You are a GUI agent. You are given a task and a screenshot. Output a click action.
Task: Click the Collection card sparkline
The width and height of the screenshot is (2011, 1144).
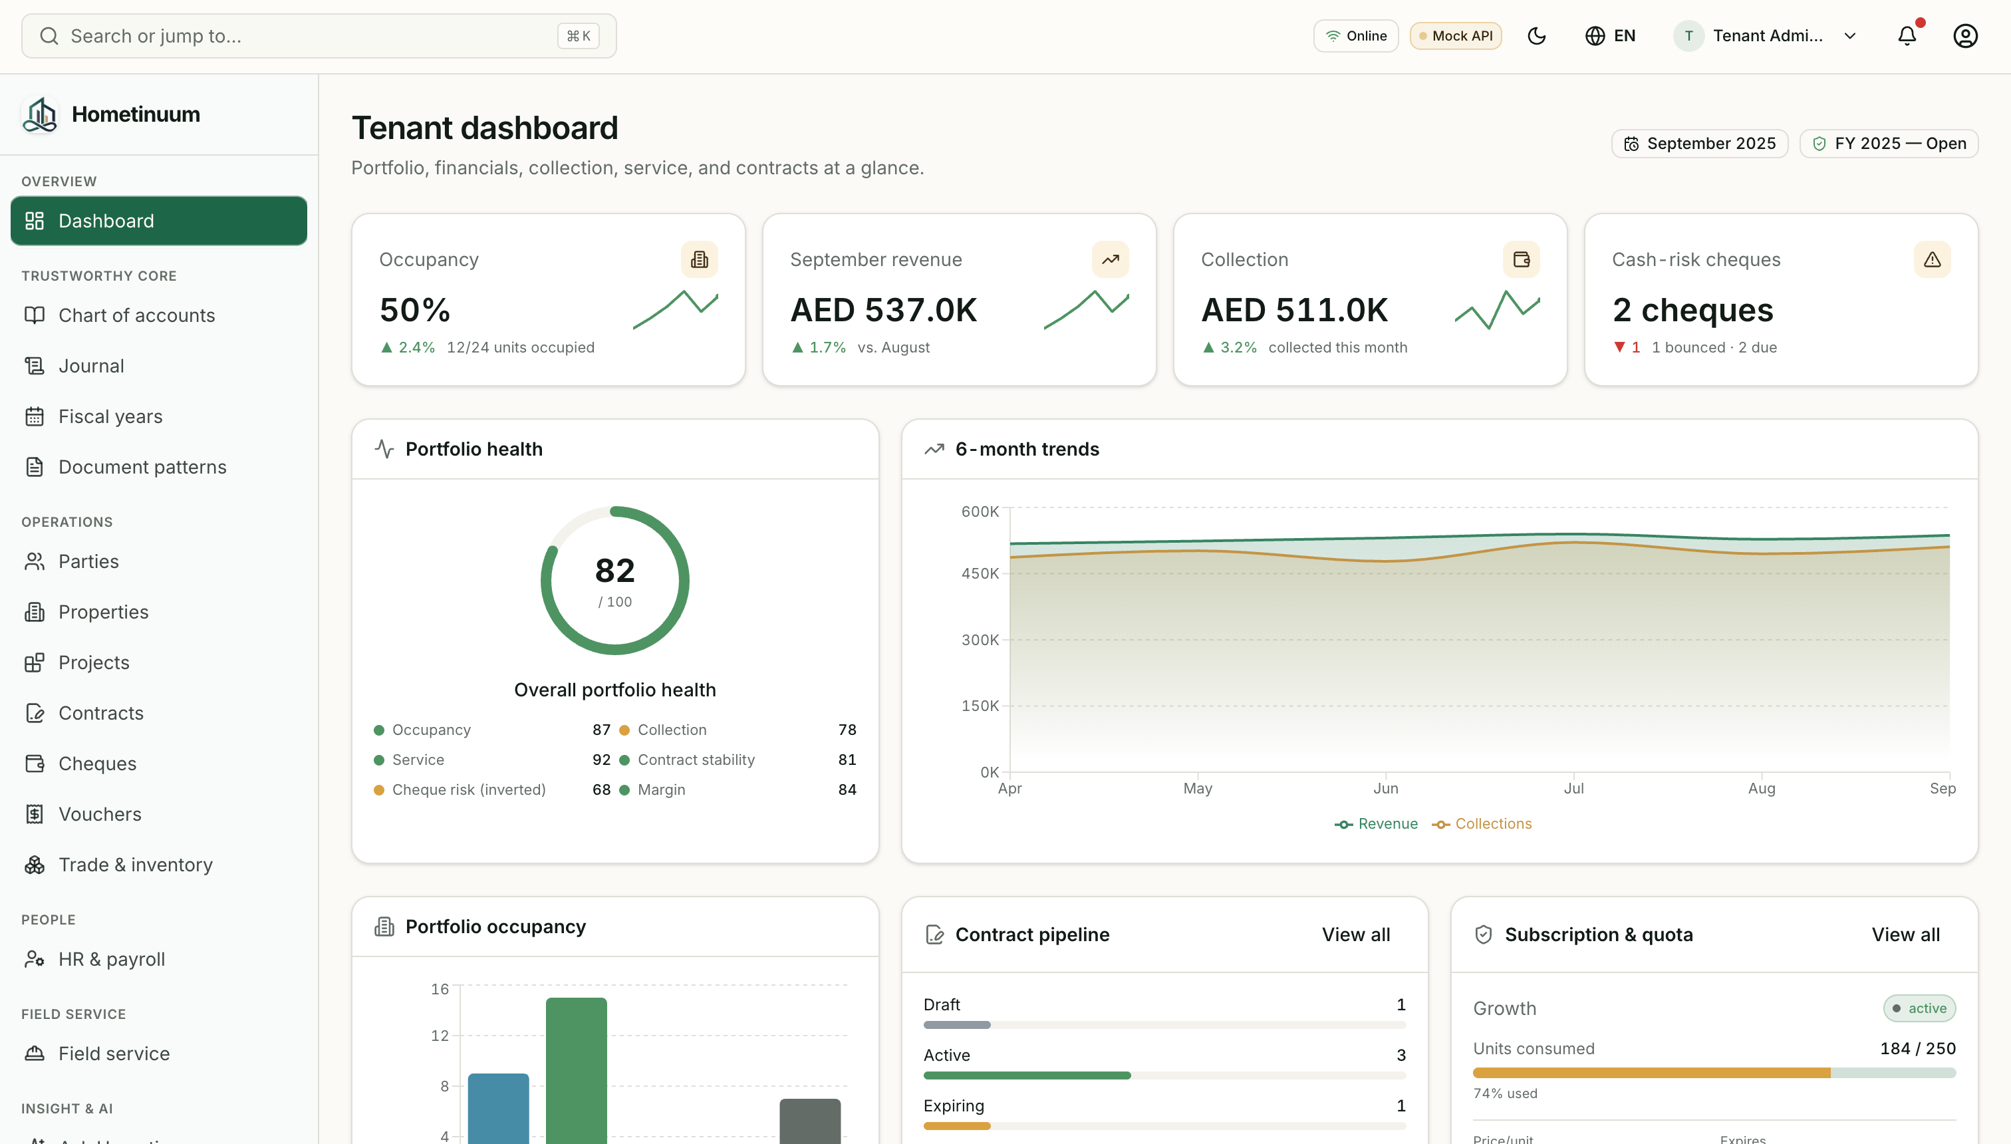[1497, 309]
